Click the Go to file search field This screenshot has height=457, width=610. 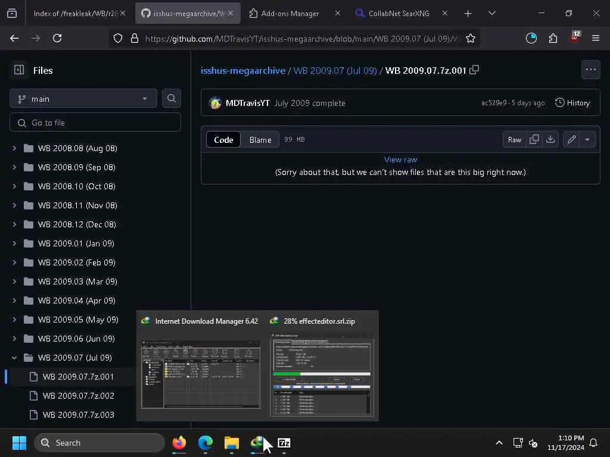95,123
